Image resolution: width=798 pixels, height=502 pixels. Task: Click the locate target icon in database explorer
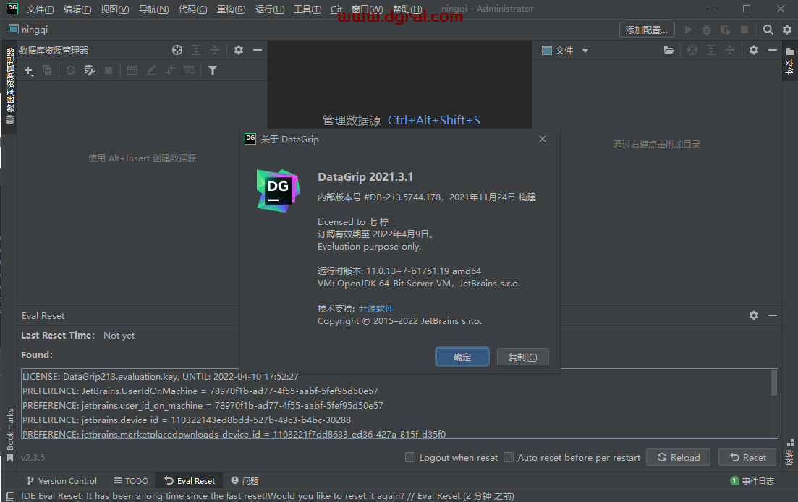click(x=177, y=50)
